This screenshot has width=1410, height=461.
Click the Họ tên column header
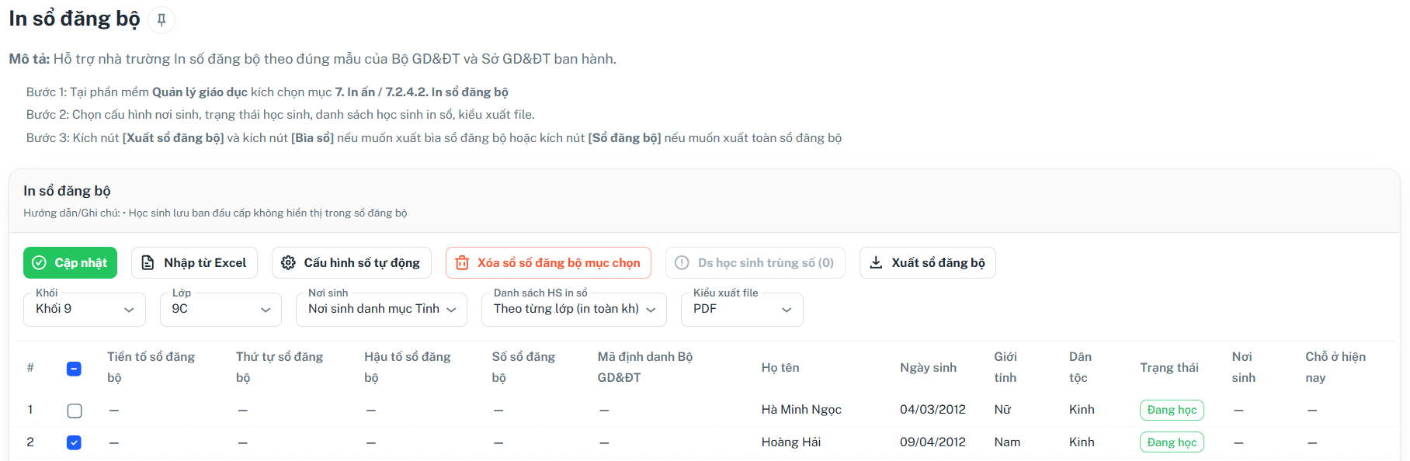pos(780,368)
